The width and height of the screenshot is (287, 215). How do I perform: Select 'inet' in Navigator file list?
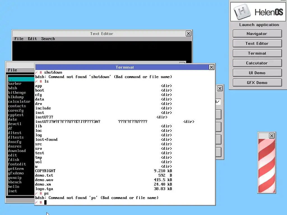pos(12,191)
